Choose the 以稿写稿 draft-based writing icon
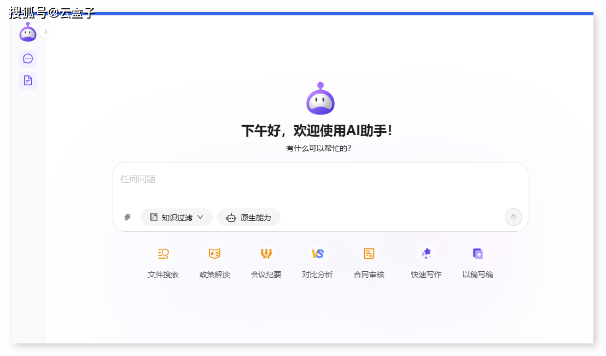The width and height of the screenshot is (606, 356). (x=477, y=254)
